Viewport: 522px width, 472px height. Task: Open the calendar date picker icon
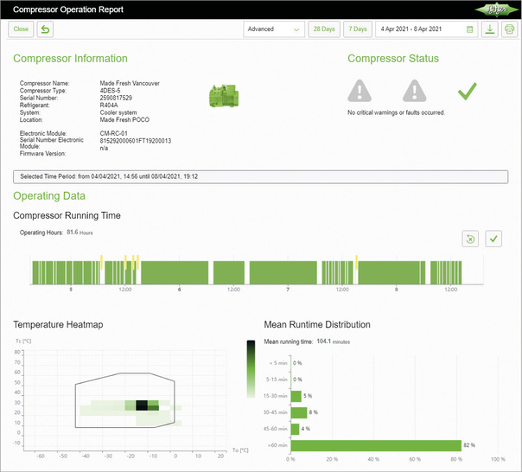click(470, 29)
